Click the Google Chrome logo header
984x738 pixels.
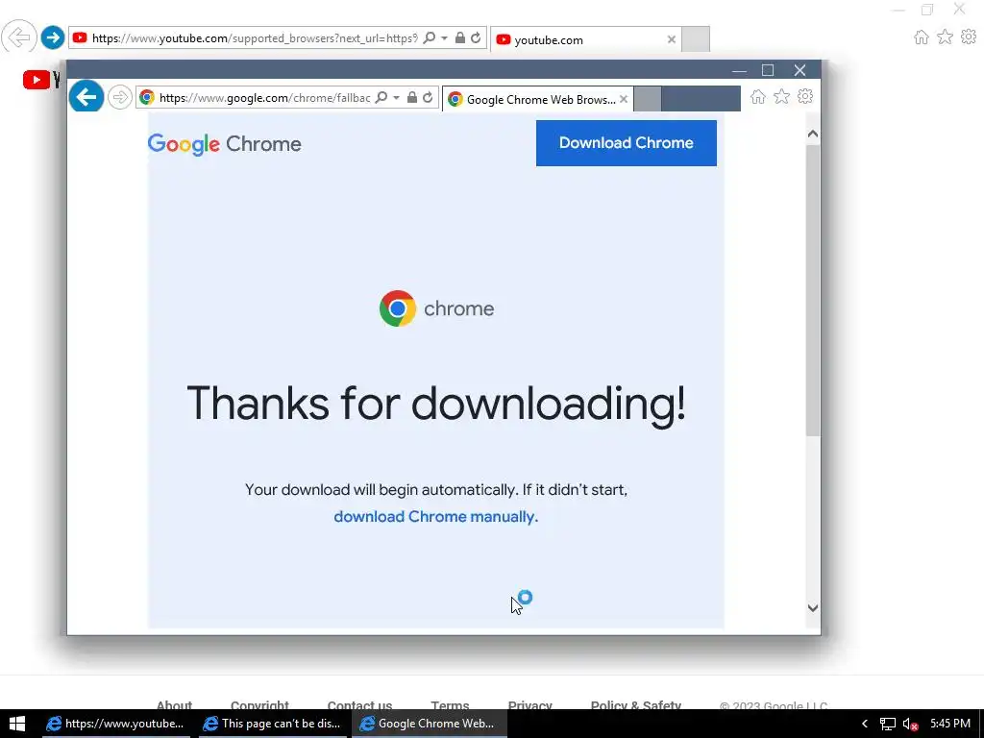(x=224, y=144)
